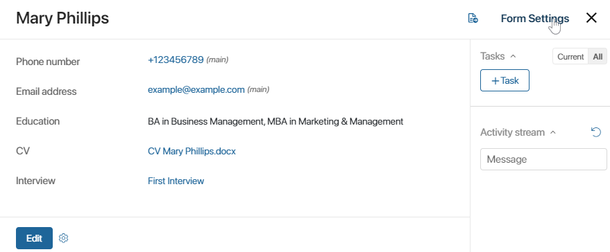This screenshot has width=610, height=252.
Task: Click the blue Edit button
Action: pyautogui.click(x=34, y=238)
